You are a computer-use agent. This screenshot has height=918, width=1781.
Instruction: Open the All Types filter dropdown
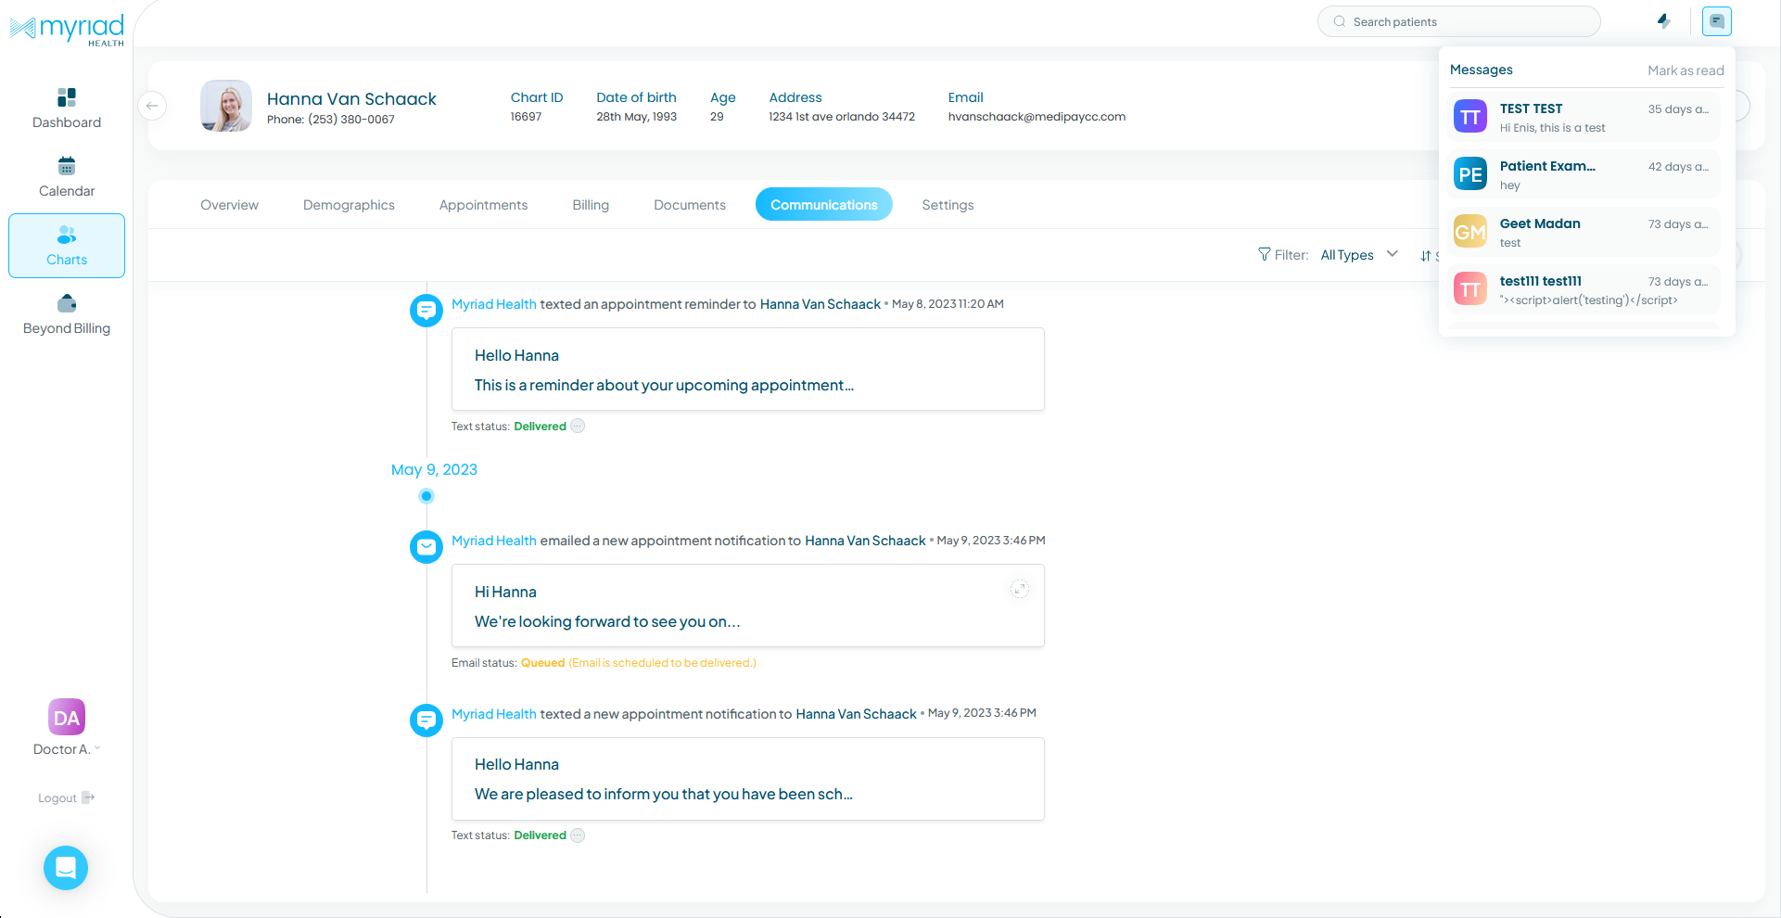1360,254
